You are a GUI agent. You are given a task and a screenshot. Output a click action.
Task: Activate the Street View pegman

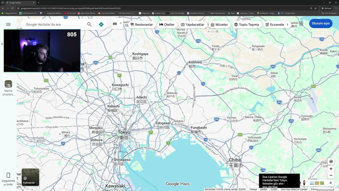304,183
